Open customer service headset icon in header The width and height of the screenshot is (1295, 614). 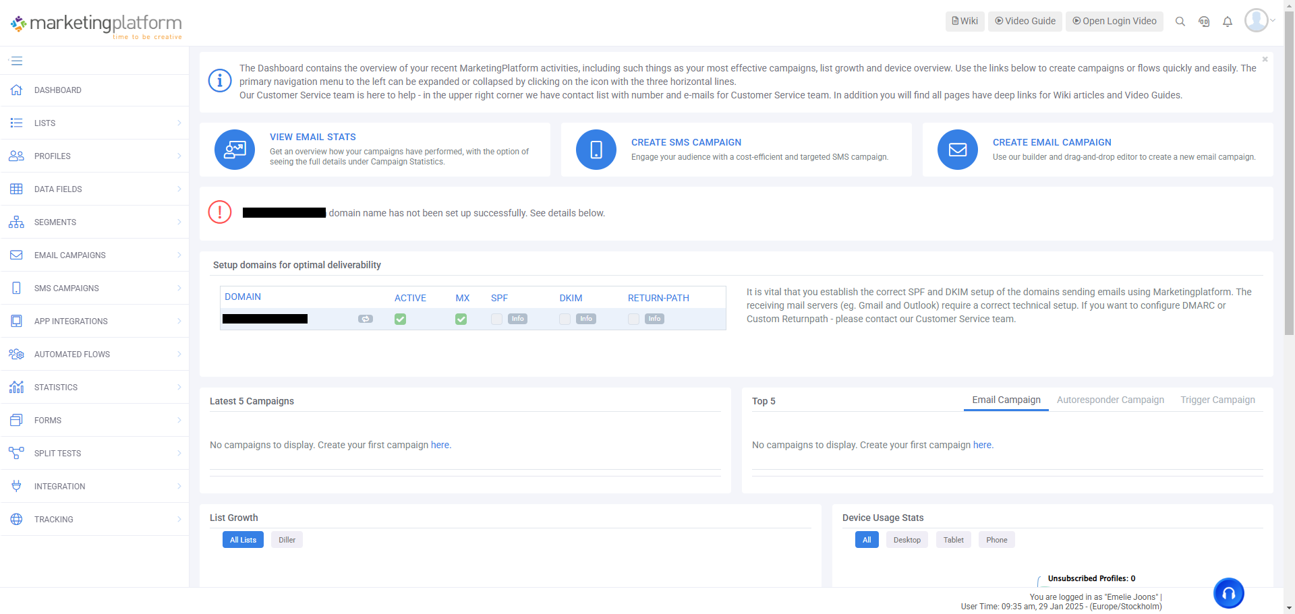tap(1203, 22)
